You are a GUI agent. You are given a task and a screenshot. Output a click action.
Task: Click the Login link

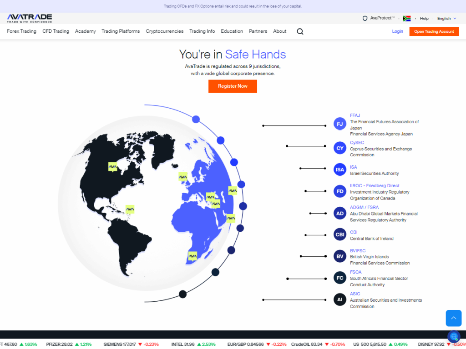(x=397, y=31)
